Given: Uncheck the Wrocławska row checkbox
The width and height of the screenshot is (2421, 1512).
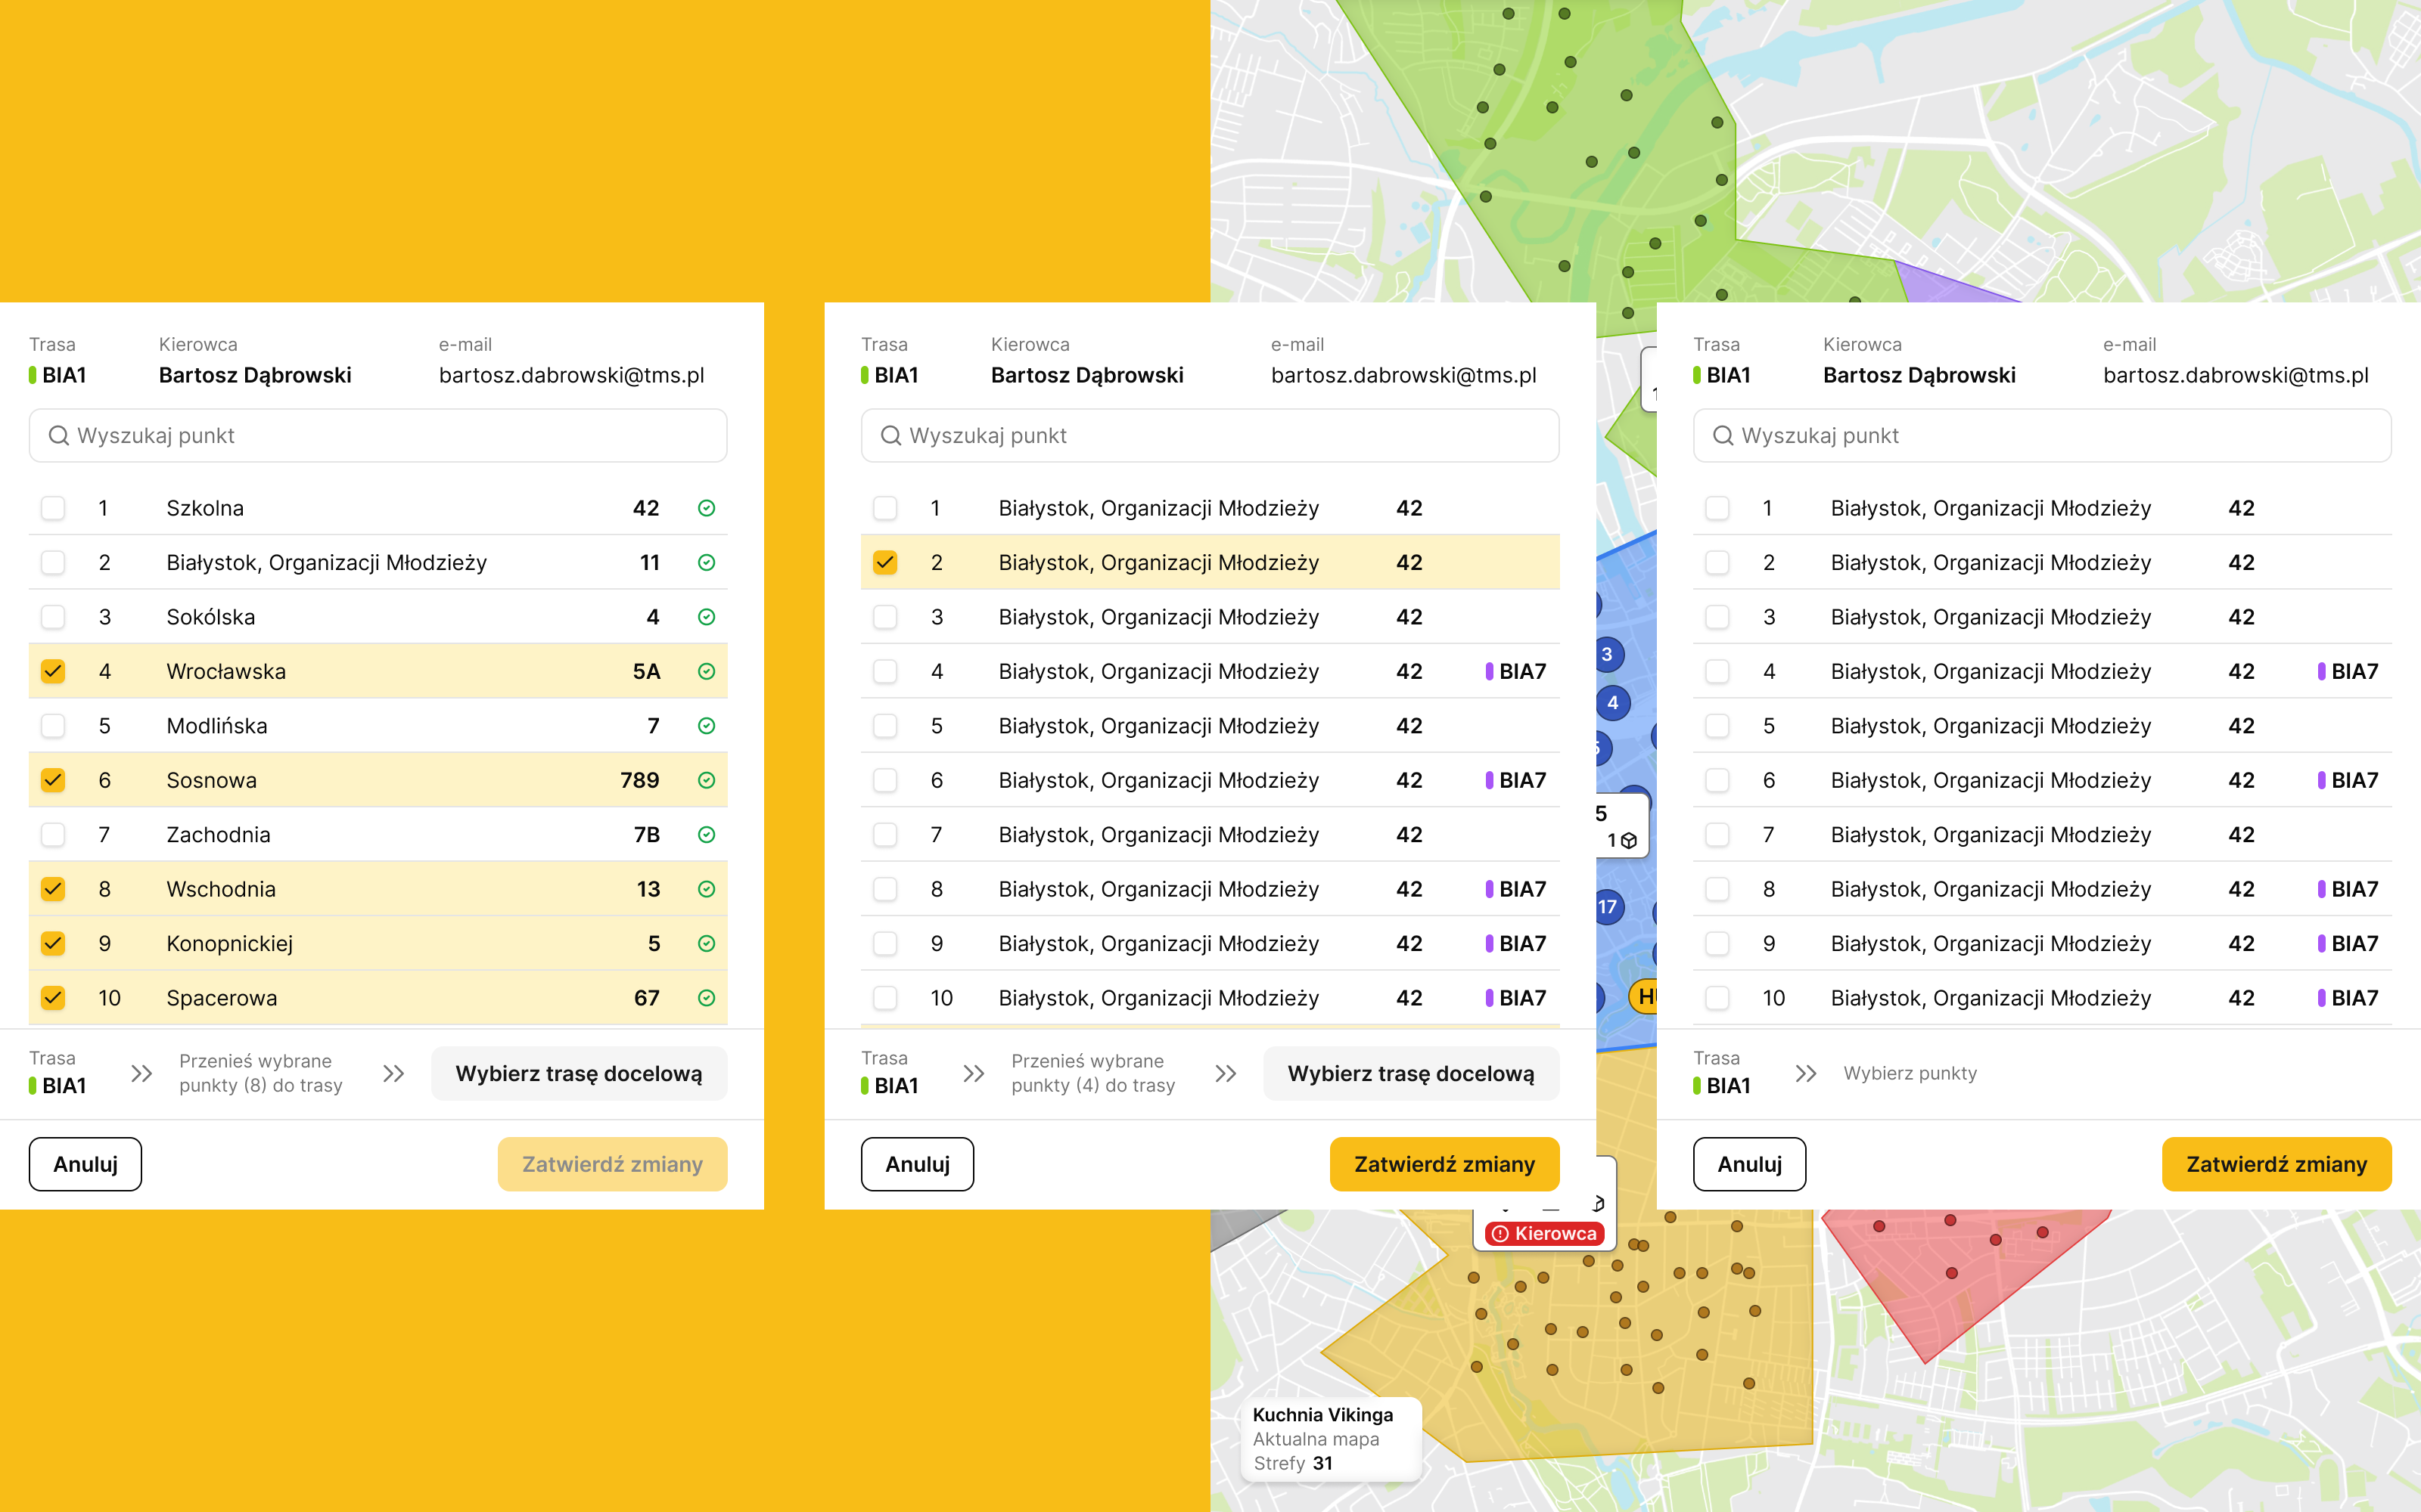Looking at the screenshot, I should 53,672.
